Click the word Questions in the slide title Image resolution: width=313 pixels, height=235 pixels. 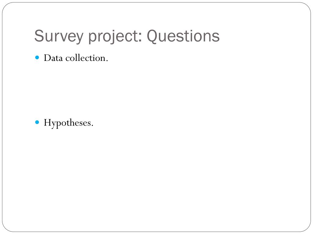click(x=183, y=36)
